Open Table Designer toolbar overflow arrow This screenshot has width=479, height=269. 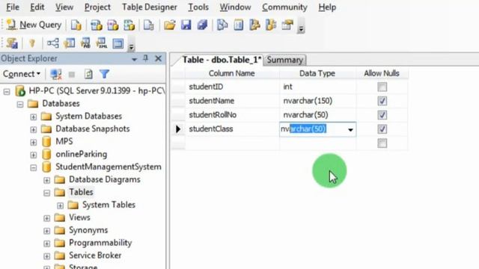(x=132, y=47)
